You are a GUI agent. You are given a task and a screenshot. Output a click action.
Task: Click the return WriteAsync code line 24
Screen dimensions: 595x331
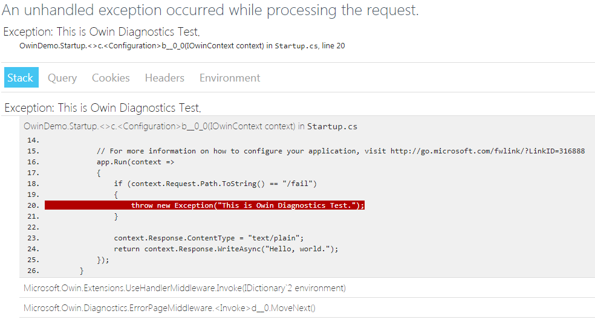click(x=226, y=249)
